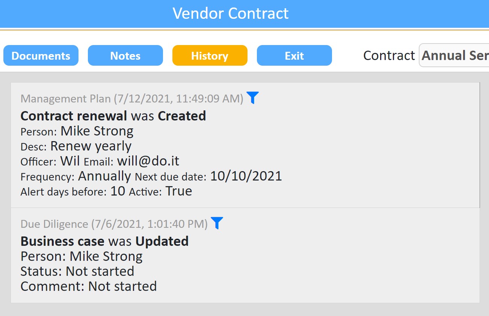The height and width of the screenshot is (316, 489).
Task: Open the Documents section
Action: (x=41, y=56)
